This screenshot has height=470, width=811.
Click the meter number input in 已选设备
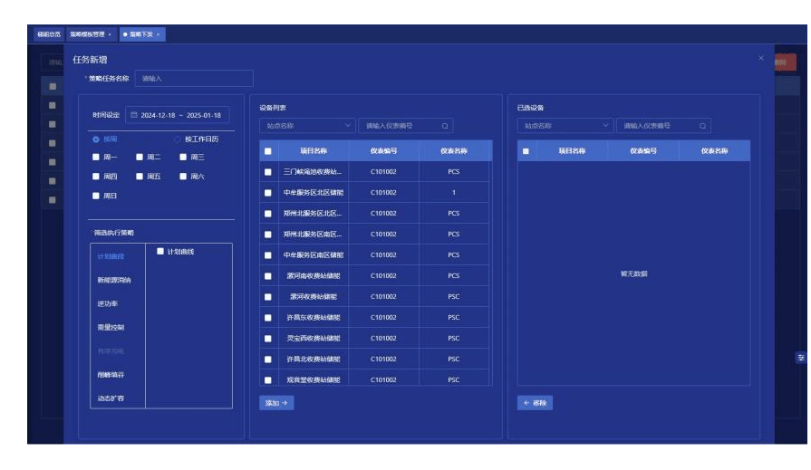[663, 126]
